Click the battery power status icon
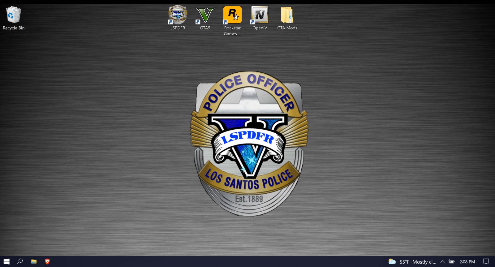Viewport: 495px width, 267px height. (452, 262)
